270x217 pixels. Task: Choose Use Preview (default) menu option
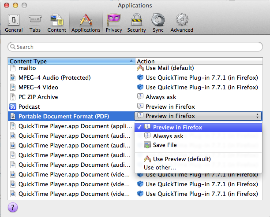[x=198, y=159]
